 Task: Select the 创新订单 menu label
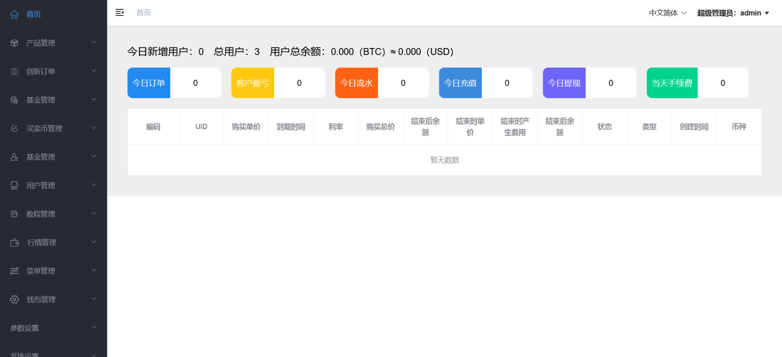[x=41, y=72]
